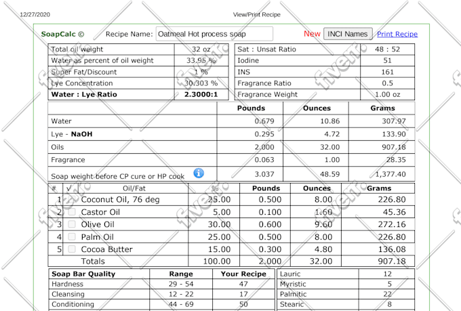
Task: Select the Olive Oil row name
Action: click(x=98, y=224)
